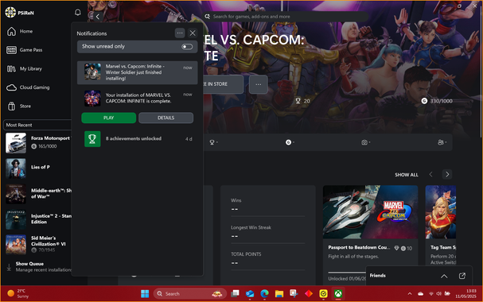
Task: Open Middle-earth Shadow of War entry
Action: coord(38,194)
